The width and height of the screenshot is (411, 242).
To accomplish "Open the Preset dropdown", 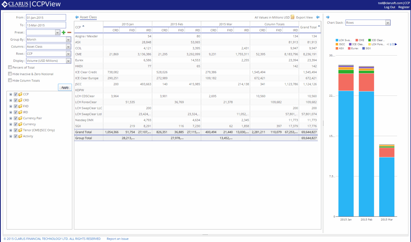I will [57, 33].
